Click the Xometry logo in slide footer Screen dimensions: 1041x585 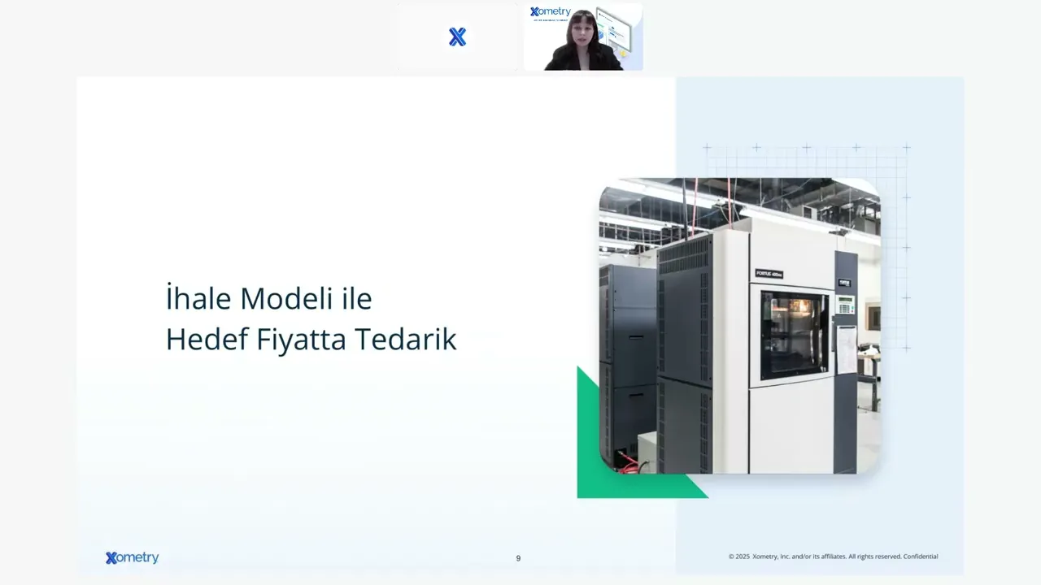(132, 558)
